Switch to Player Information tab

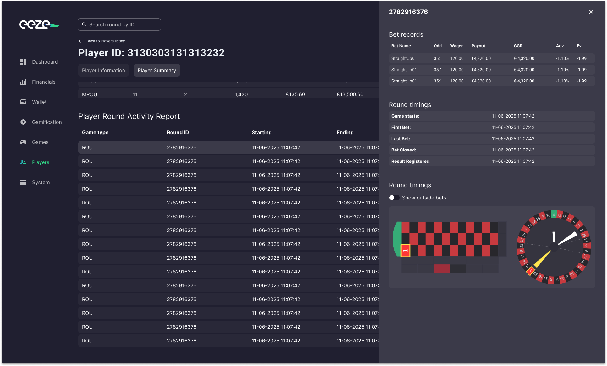pyautogui.click(x=103, y=70)
